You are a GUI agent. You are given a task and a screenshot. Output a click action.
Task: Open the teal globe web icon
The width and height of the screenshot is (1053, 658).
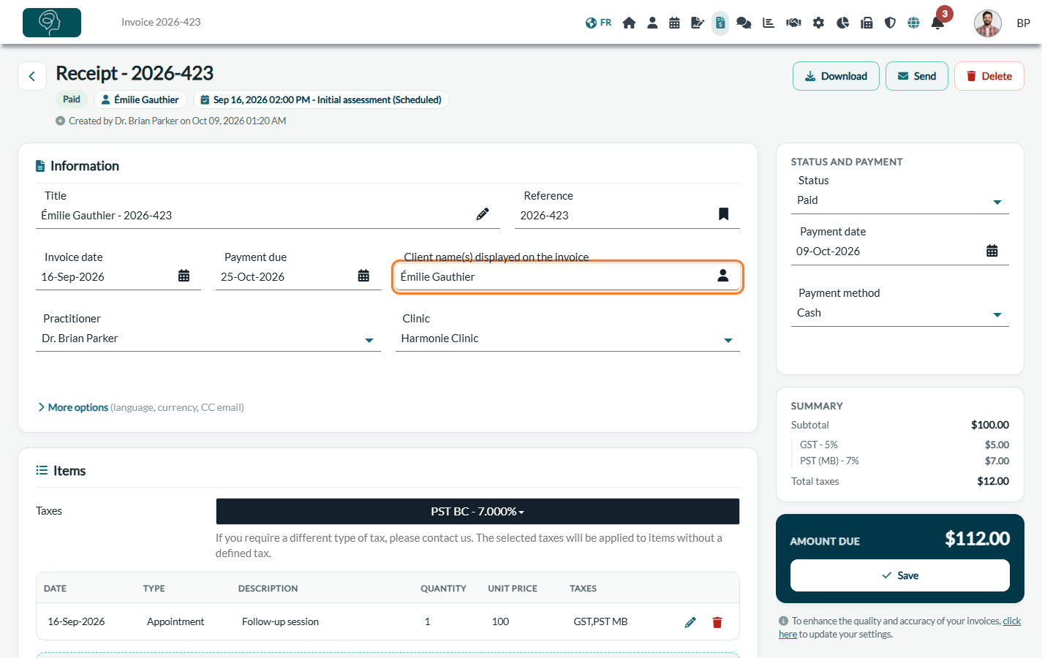coord(913,23)
